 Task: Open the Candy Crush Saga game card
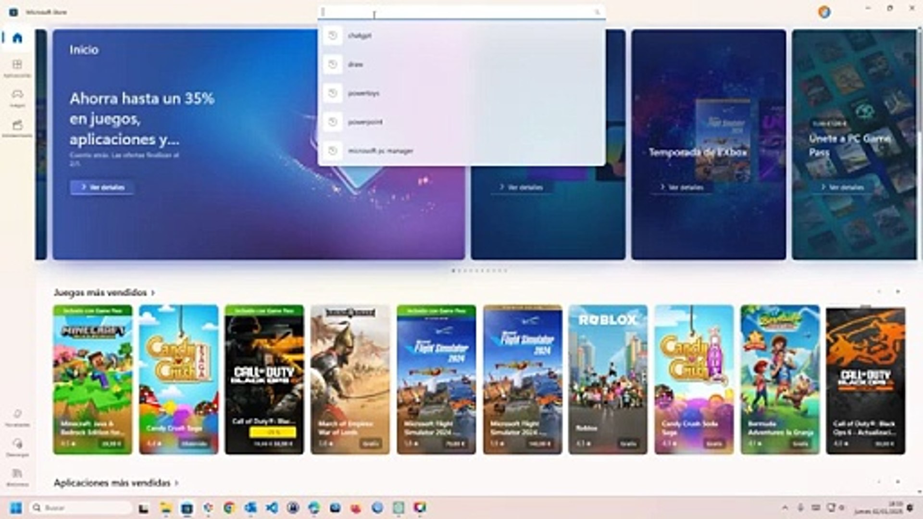pos(178,380)
